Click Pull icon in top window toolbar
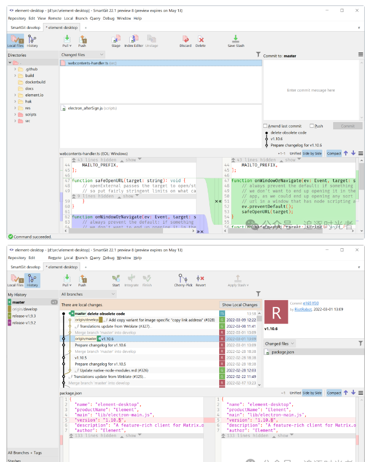 [x=67, y=41]
